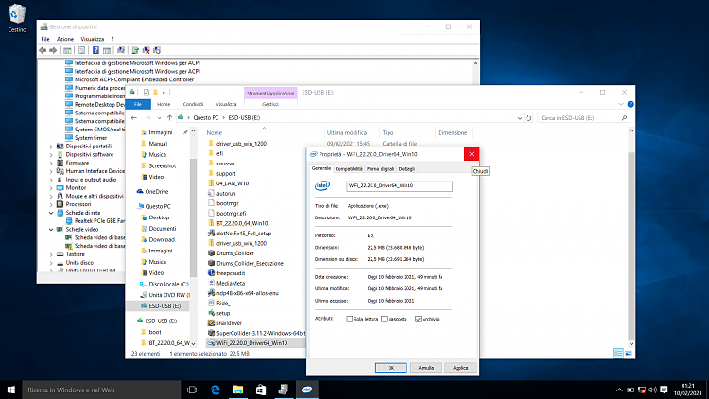Open the Visualizza menu in Gestione dispositivi
Image resolution: width=709 pixels, height=399 pixels.
93,39
